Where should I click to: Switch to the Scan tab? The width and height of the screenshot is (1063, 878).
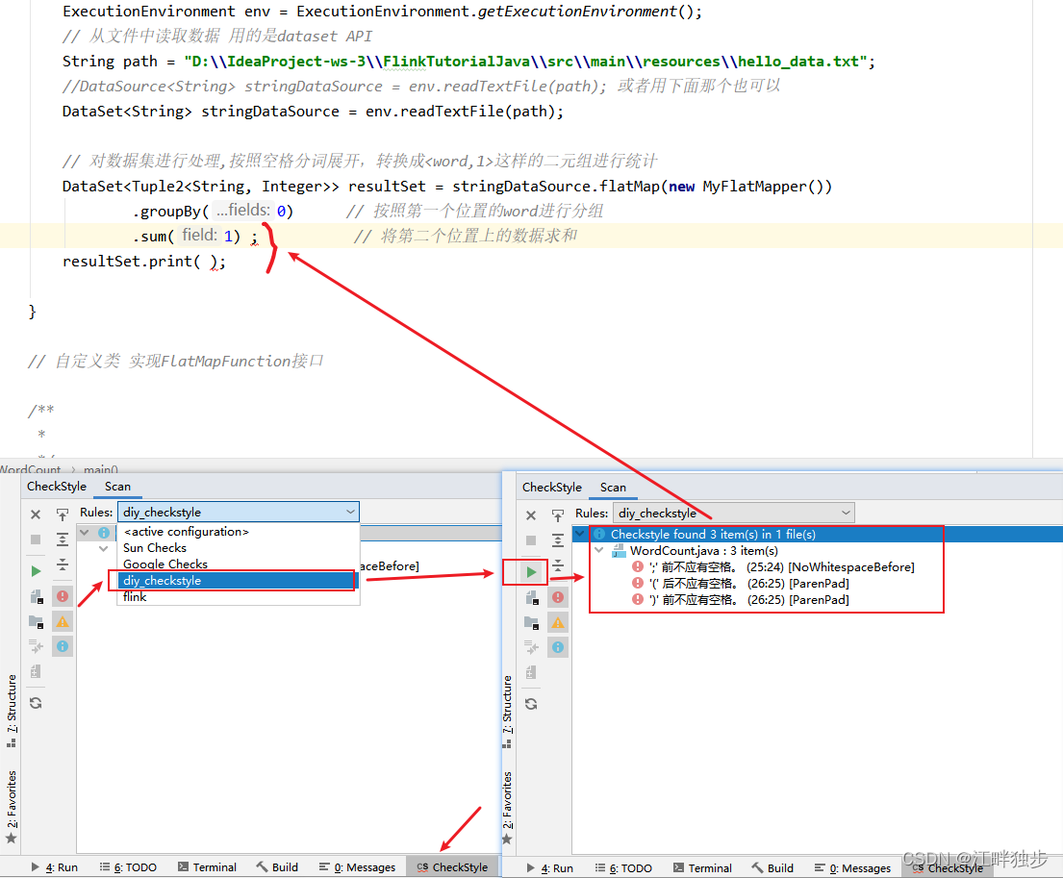tap(613, 488)
